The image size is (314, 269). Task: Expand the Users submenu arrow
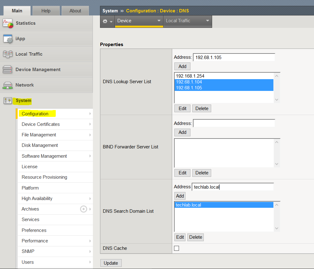point(90,262)
